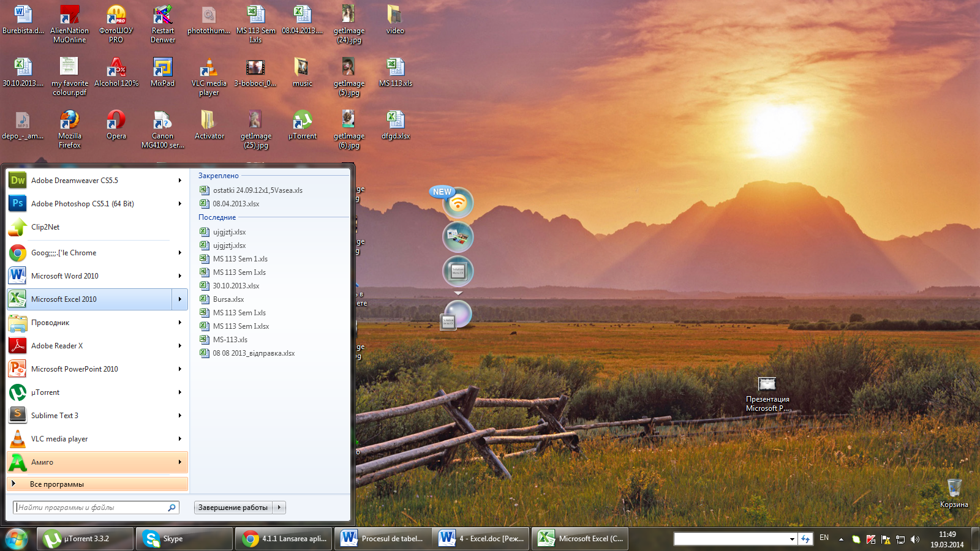The image size is (980, 551).
Task: Click the Windows Start orb
Action: 17,539
